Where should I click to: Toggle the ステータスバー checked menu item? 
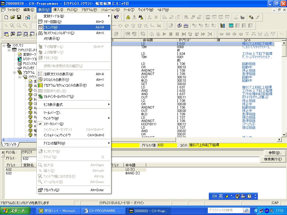pyautogui.click(x=53, y=124)
